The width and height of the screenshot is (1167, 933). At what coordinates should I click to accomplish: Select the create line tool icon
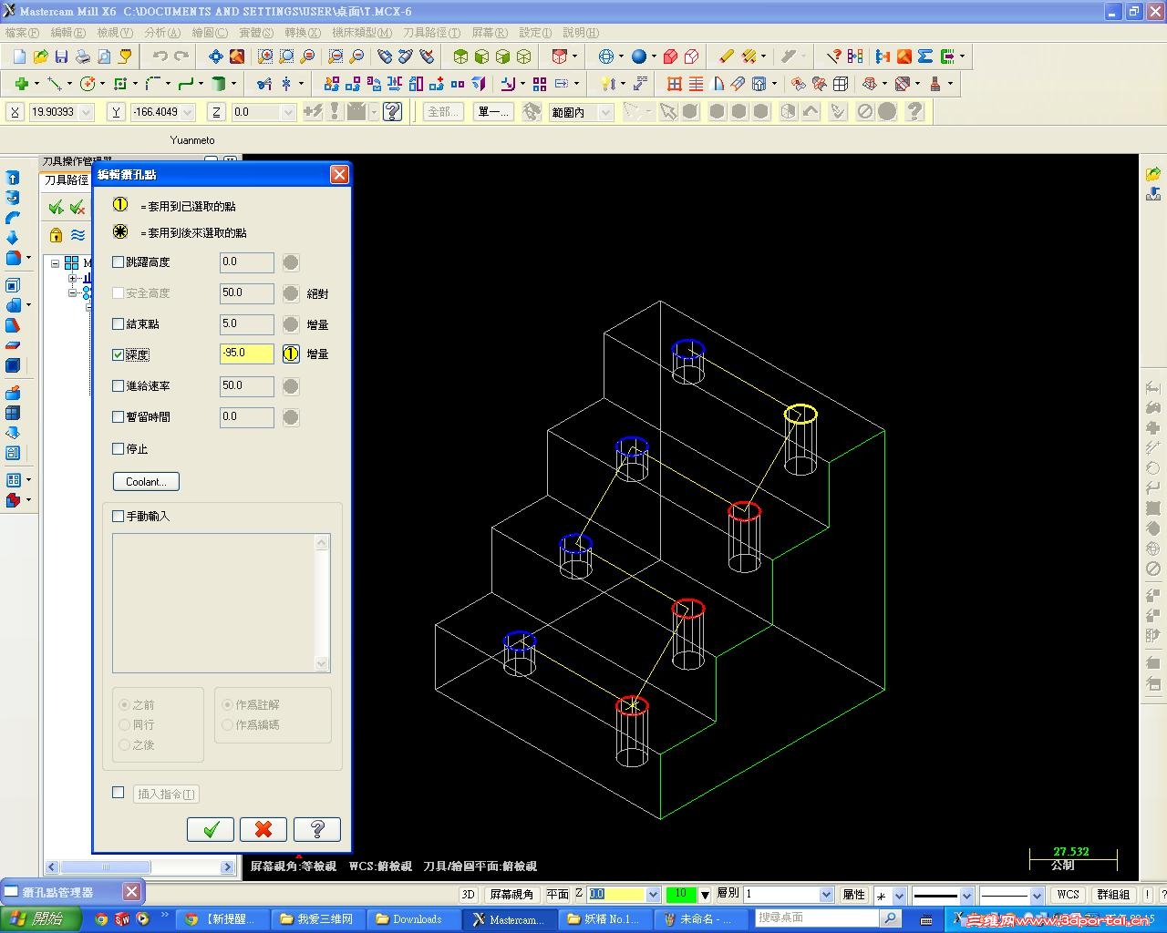55,84
